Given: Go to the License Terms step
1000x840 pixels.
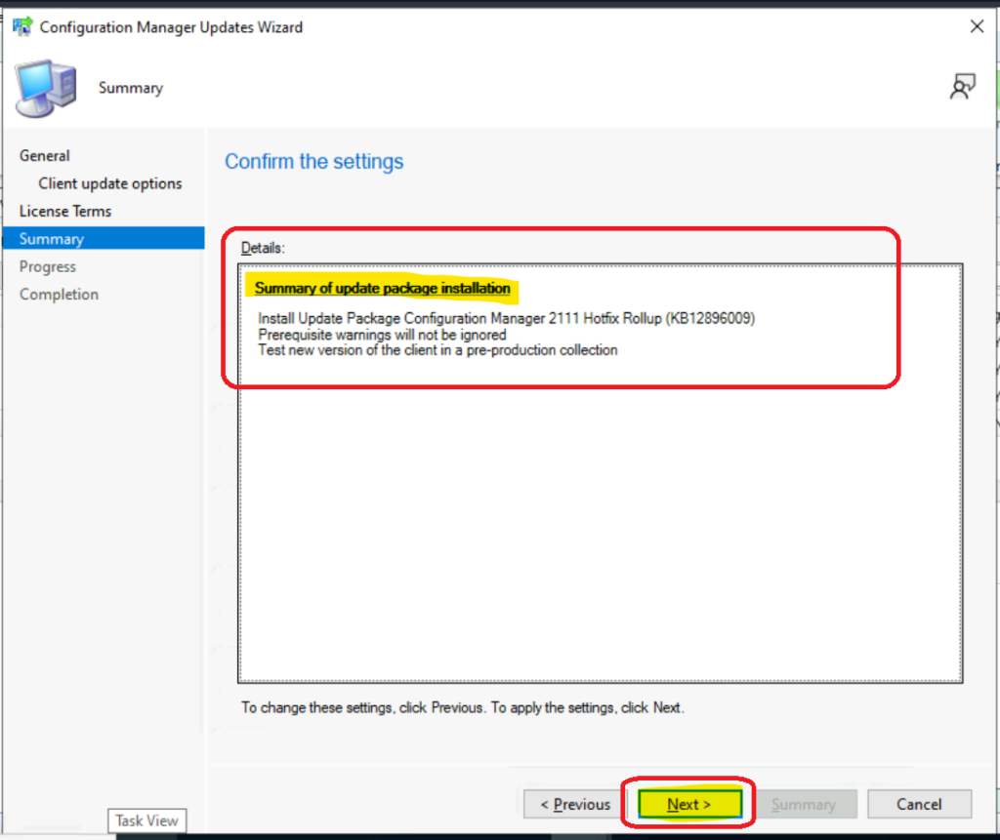Looking at the screenshot, I should [x=65, y=211].
